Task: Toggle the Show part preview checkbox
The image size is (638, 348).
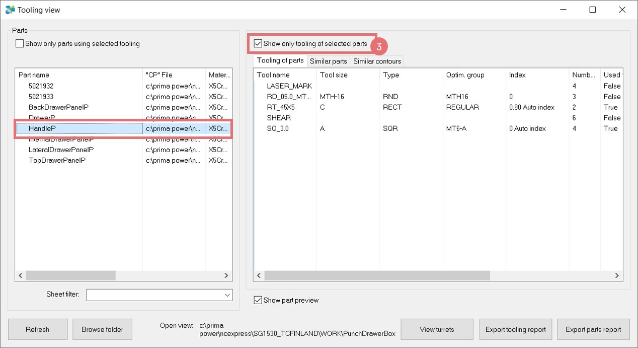Action: click(x=258, y=300)
